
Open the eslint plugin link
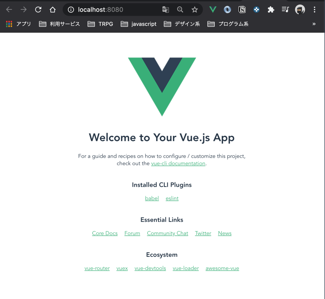tap(172, 199)
